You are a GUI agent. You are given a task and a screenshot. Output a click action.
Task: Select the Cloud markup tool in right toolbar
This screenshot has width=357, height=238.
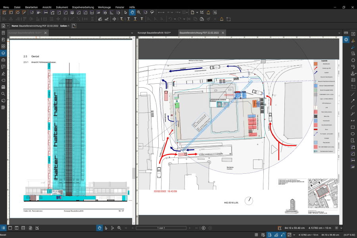[353, 60]
